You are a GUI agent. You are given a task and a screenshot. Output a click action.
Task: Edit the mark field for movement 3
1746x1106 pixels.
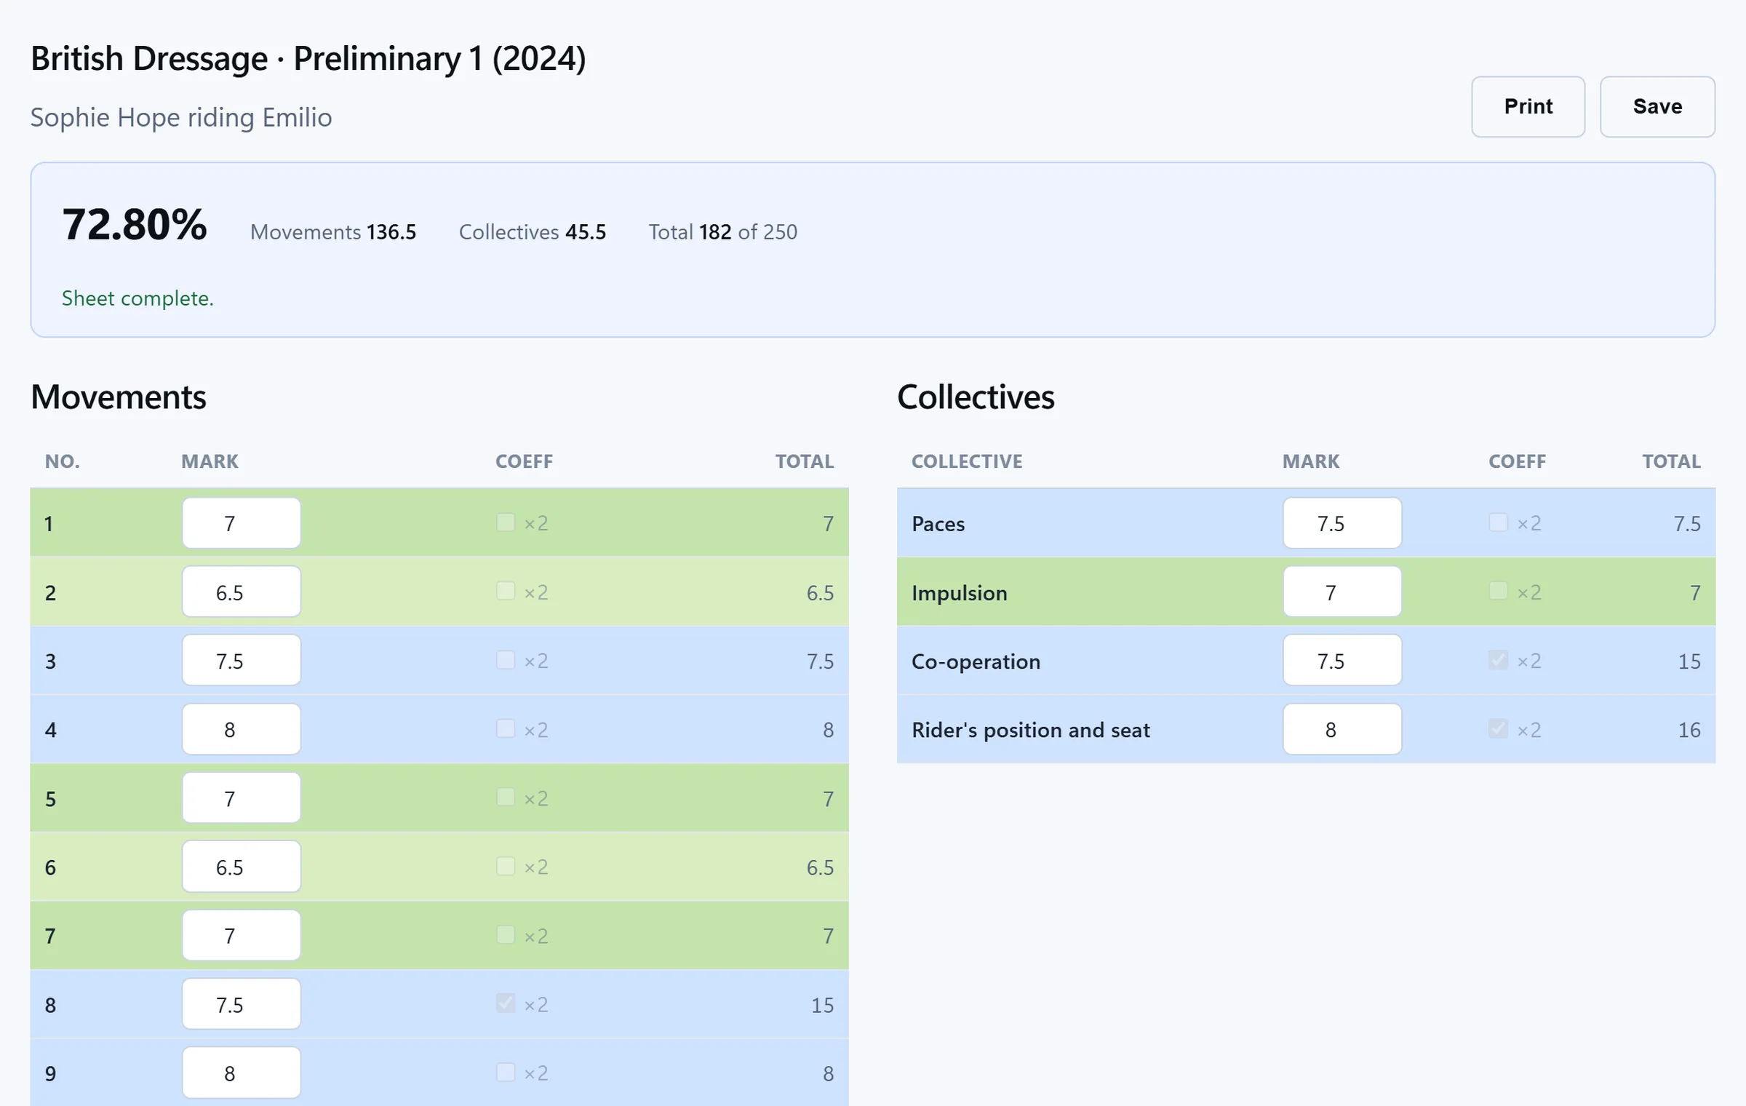coord(242,661)
